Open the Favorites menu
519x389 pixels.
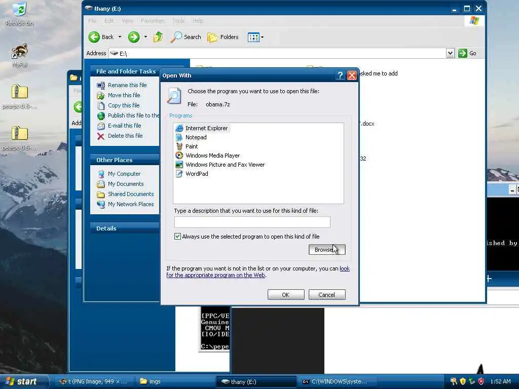pyautogui.click(x=152, y=21)
